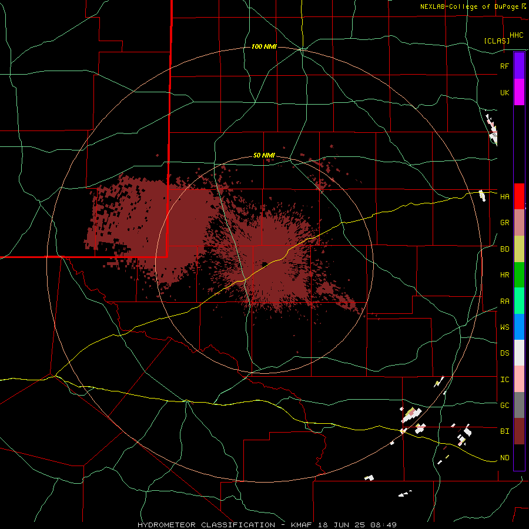529x529 pixels.
Task: Select the BI legend label
Action: (504, 431)
